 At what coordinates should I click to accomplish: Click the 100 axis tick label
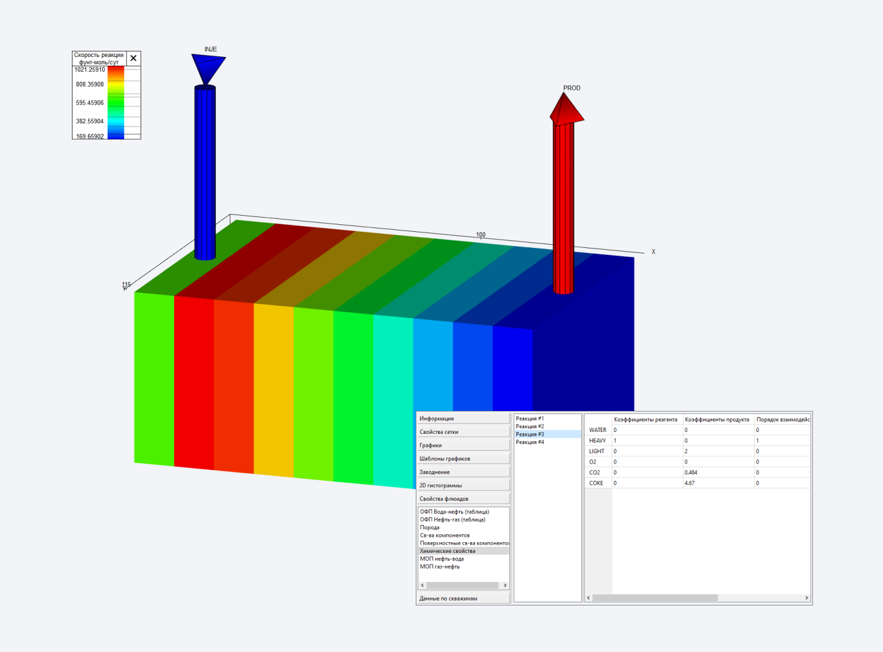click(x=481, y=235)
